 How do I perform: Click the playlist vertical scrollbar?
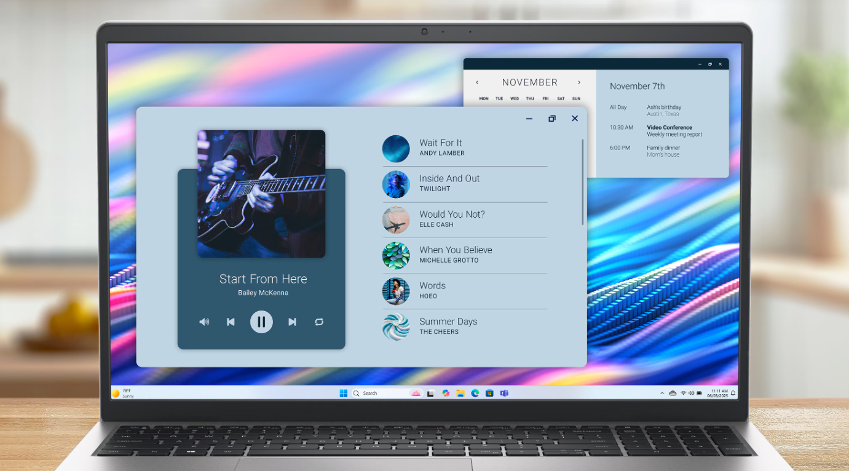coord(583,182)
